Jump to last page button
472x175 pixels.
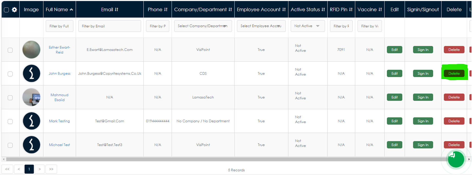(51, 169)
